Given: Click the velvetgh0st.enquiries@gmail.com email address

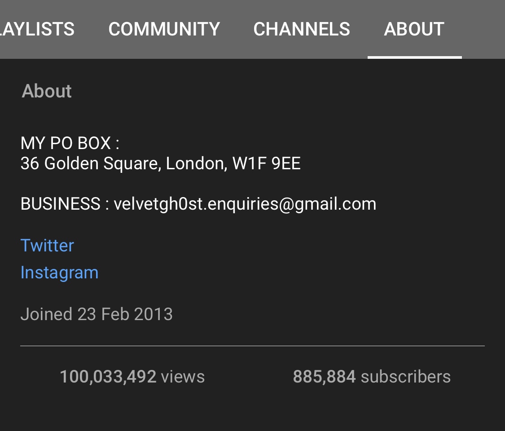Looking at the screenshot, I should point(245,204).
